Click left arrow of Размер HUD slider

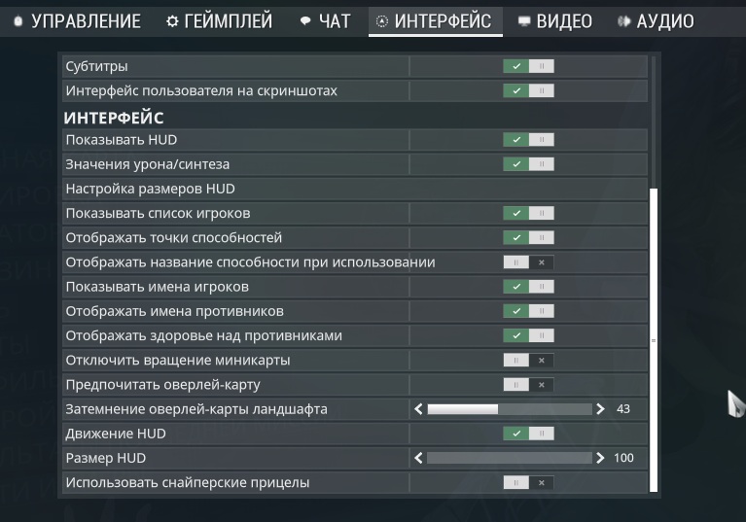coord(418,458)
